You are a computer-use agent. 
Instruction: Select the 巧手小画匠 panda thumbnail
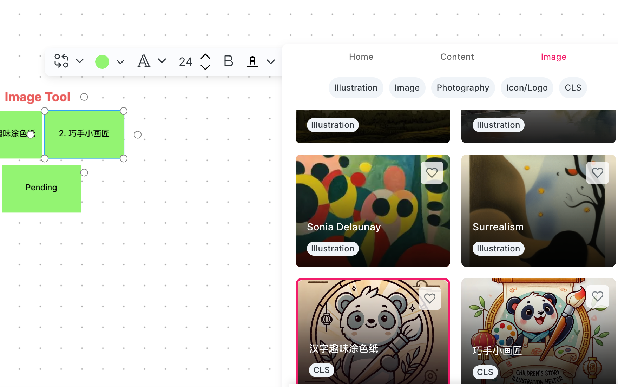click(539, 331)
